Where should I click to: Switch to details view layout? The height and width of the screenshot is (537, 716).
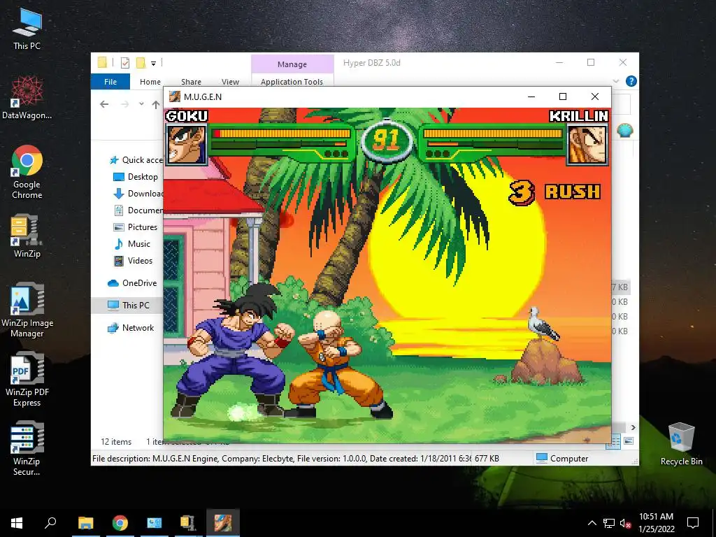(615, 441)
